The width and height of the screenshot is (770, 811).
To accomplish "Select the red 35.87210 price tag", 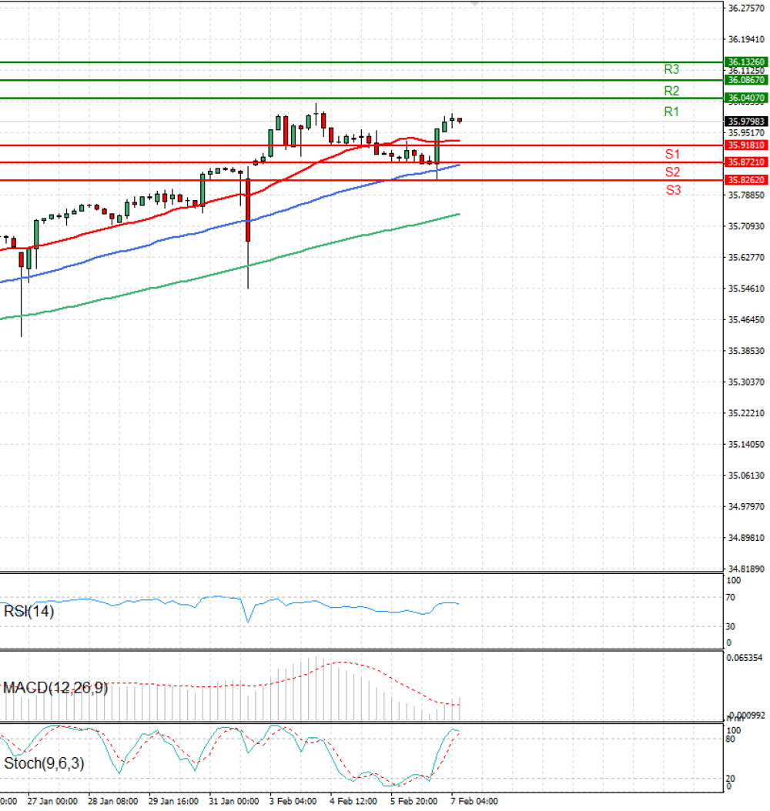I will (746, 162).
